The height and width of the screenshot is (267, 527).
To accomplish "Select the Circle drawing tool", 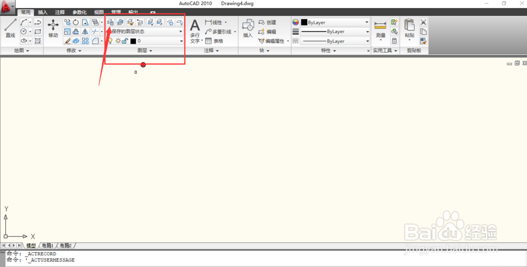I will tap(24, 32).
